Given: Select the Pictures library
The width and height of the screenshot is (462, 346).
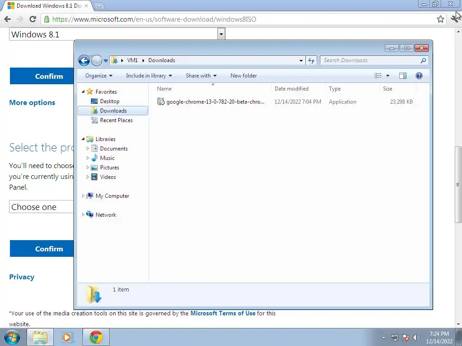Looking at the screenshot, I should [109, 168].
